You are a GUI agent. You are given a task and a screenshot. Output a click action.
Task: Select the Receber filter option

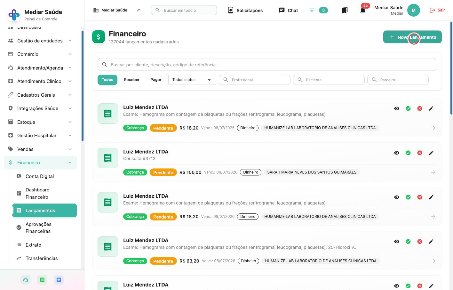[132, 80]
